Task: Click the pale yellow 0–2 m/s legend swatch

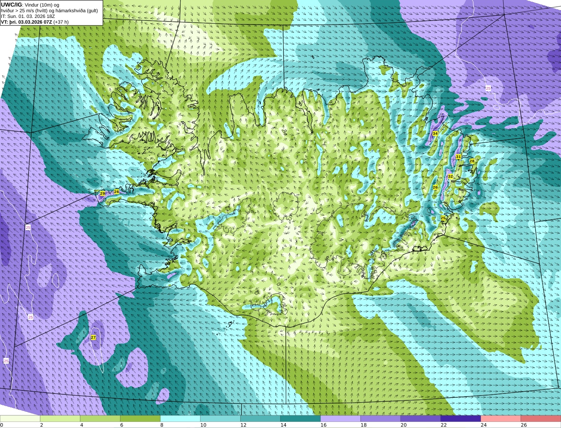Action: (x=20, y=419)
